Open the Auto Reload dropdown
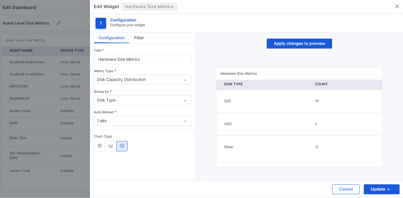 click(142, 121)
